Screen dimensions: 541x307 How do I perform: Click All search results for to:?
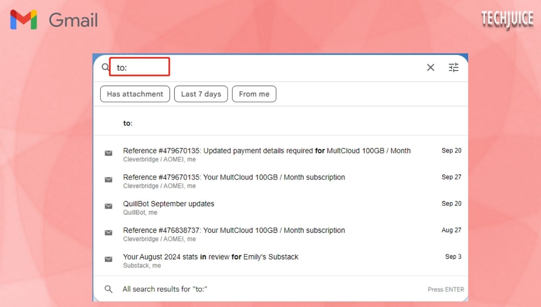(165, 289)
